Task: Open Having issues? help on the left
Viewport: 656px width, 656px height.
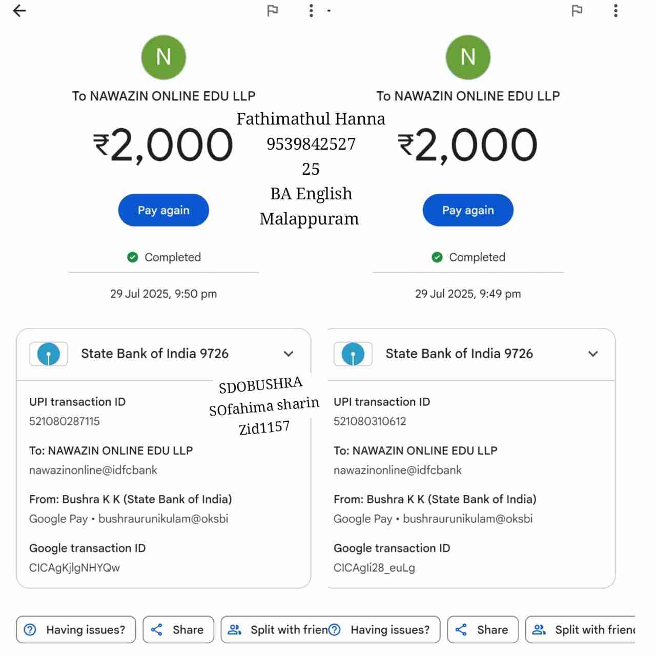Action: coord(76,629)
